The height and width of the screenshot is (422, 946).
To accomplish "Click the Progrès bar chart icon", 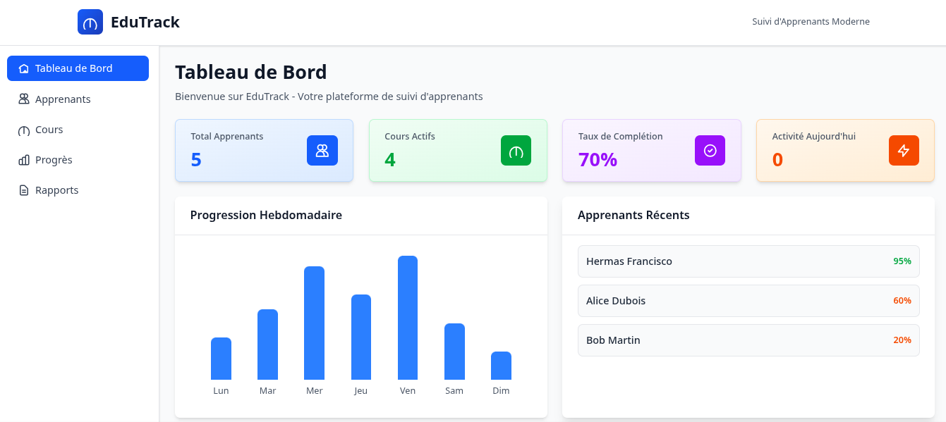I will pos(24,160).
